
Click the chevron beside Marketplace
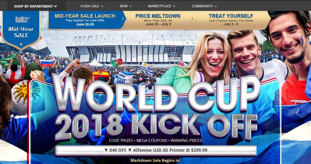pyautogui.click(x=174, y=6)
